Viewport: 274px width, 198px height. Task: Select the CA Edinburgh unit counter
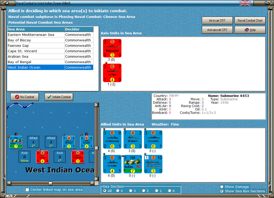(112, 139)
